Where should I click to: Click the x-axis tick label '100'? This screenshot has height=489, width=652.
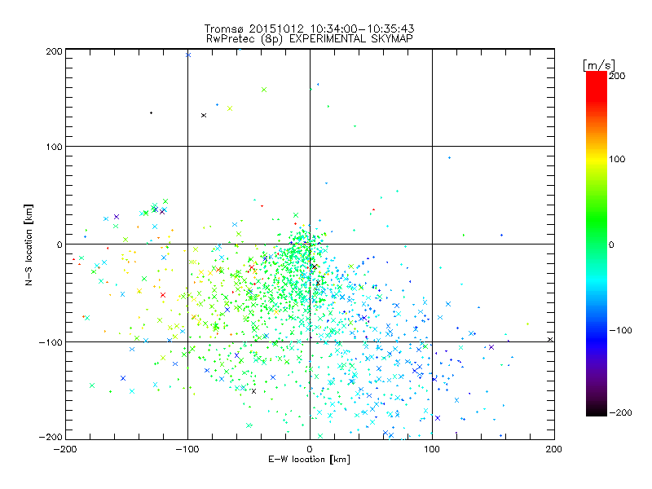(x=432, y=449)
